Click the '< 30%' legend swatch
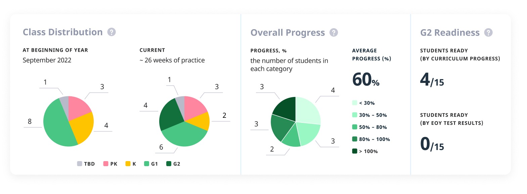The width and height of the screenshot is (527, 194). [x=355, y=103]
